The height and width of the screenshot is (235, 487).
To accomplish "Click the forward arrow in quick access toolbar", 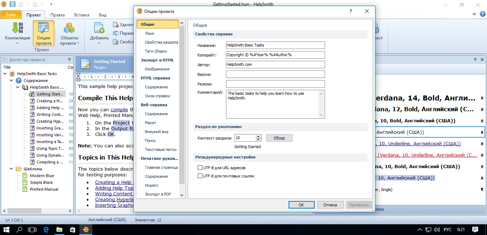I will coord(35,5).
